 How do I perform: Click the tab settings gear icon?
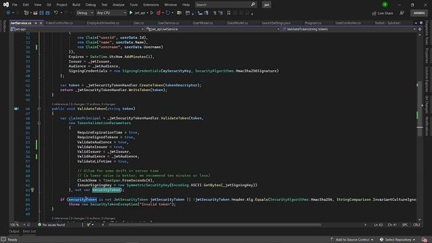coord(421,23)
